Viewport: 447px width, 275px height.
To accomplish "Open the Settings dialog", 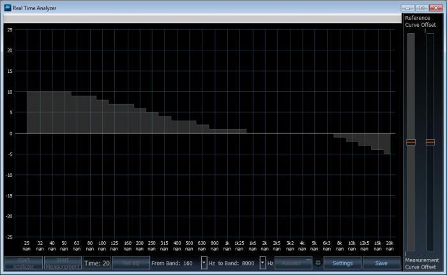I will coord(342,263).
